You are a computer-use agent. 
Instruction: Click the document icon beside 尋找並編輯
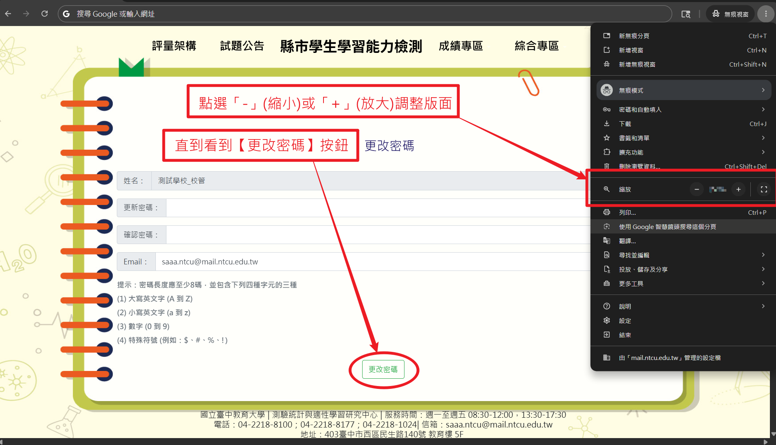click(607, 255)
